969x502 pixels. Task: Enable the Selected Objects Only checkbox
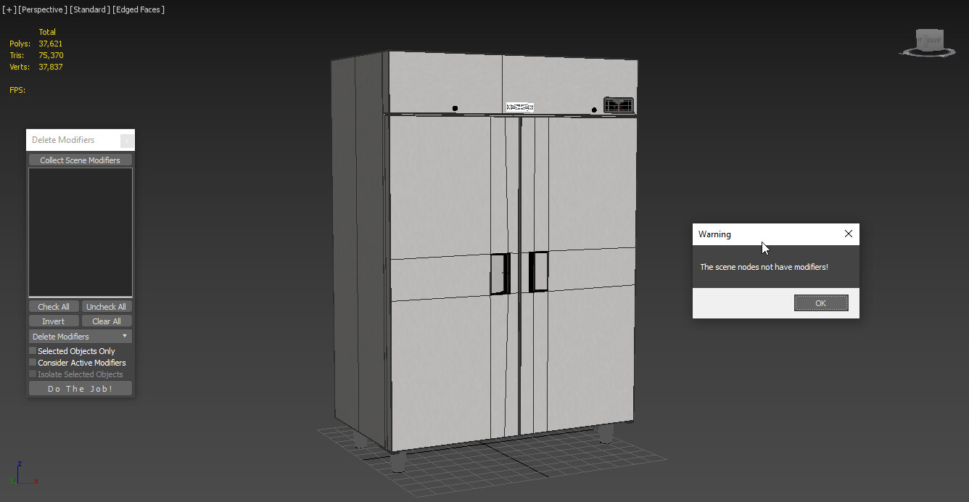32,350
